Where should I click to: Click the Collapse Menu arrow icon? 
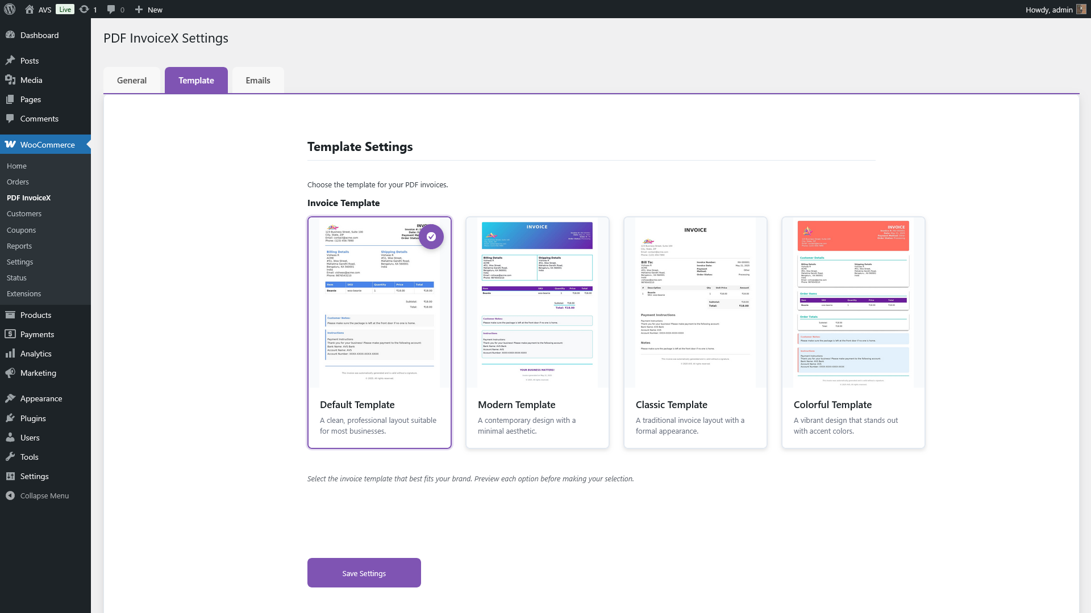[x=10, y=495]
